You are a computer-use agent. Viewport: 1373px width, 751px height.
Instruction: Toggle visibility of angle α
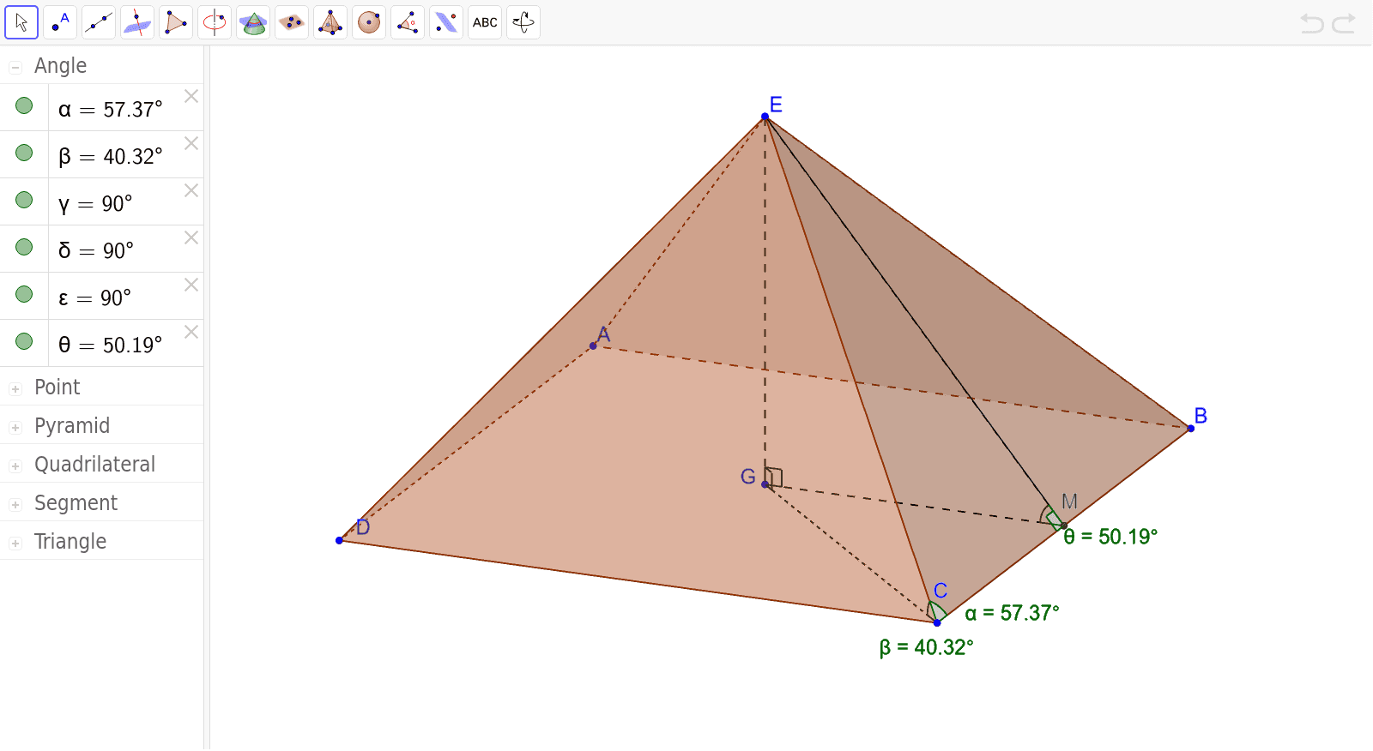(x=24, y=106)
